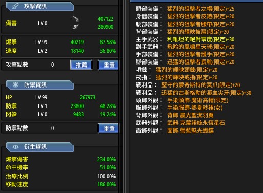Image resolution: width=263 pixels, height=193 pixels.
Task: Click the LV 1 level beside 防禦
Action: click(x=43, y=106)
